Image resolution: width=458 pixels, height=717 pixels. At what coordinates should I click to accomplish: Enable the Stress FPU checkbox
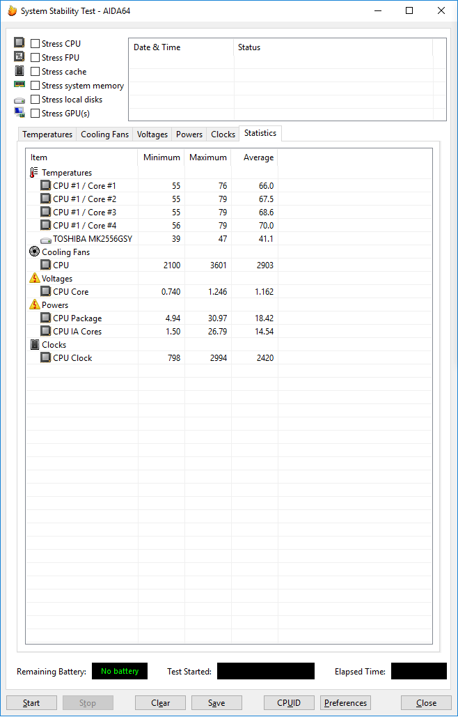[x=35, y=58]
